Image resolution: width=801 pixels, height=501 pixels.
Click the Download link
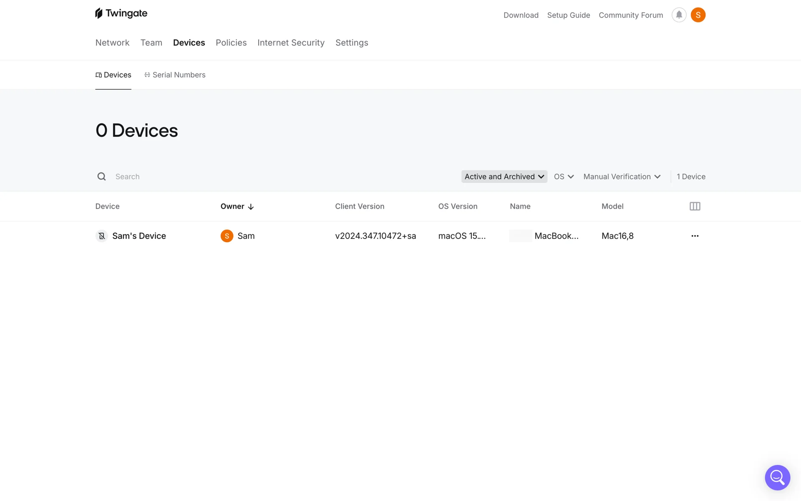[x=521, y=15]
